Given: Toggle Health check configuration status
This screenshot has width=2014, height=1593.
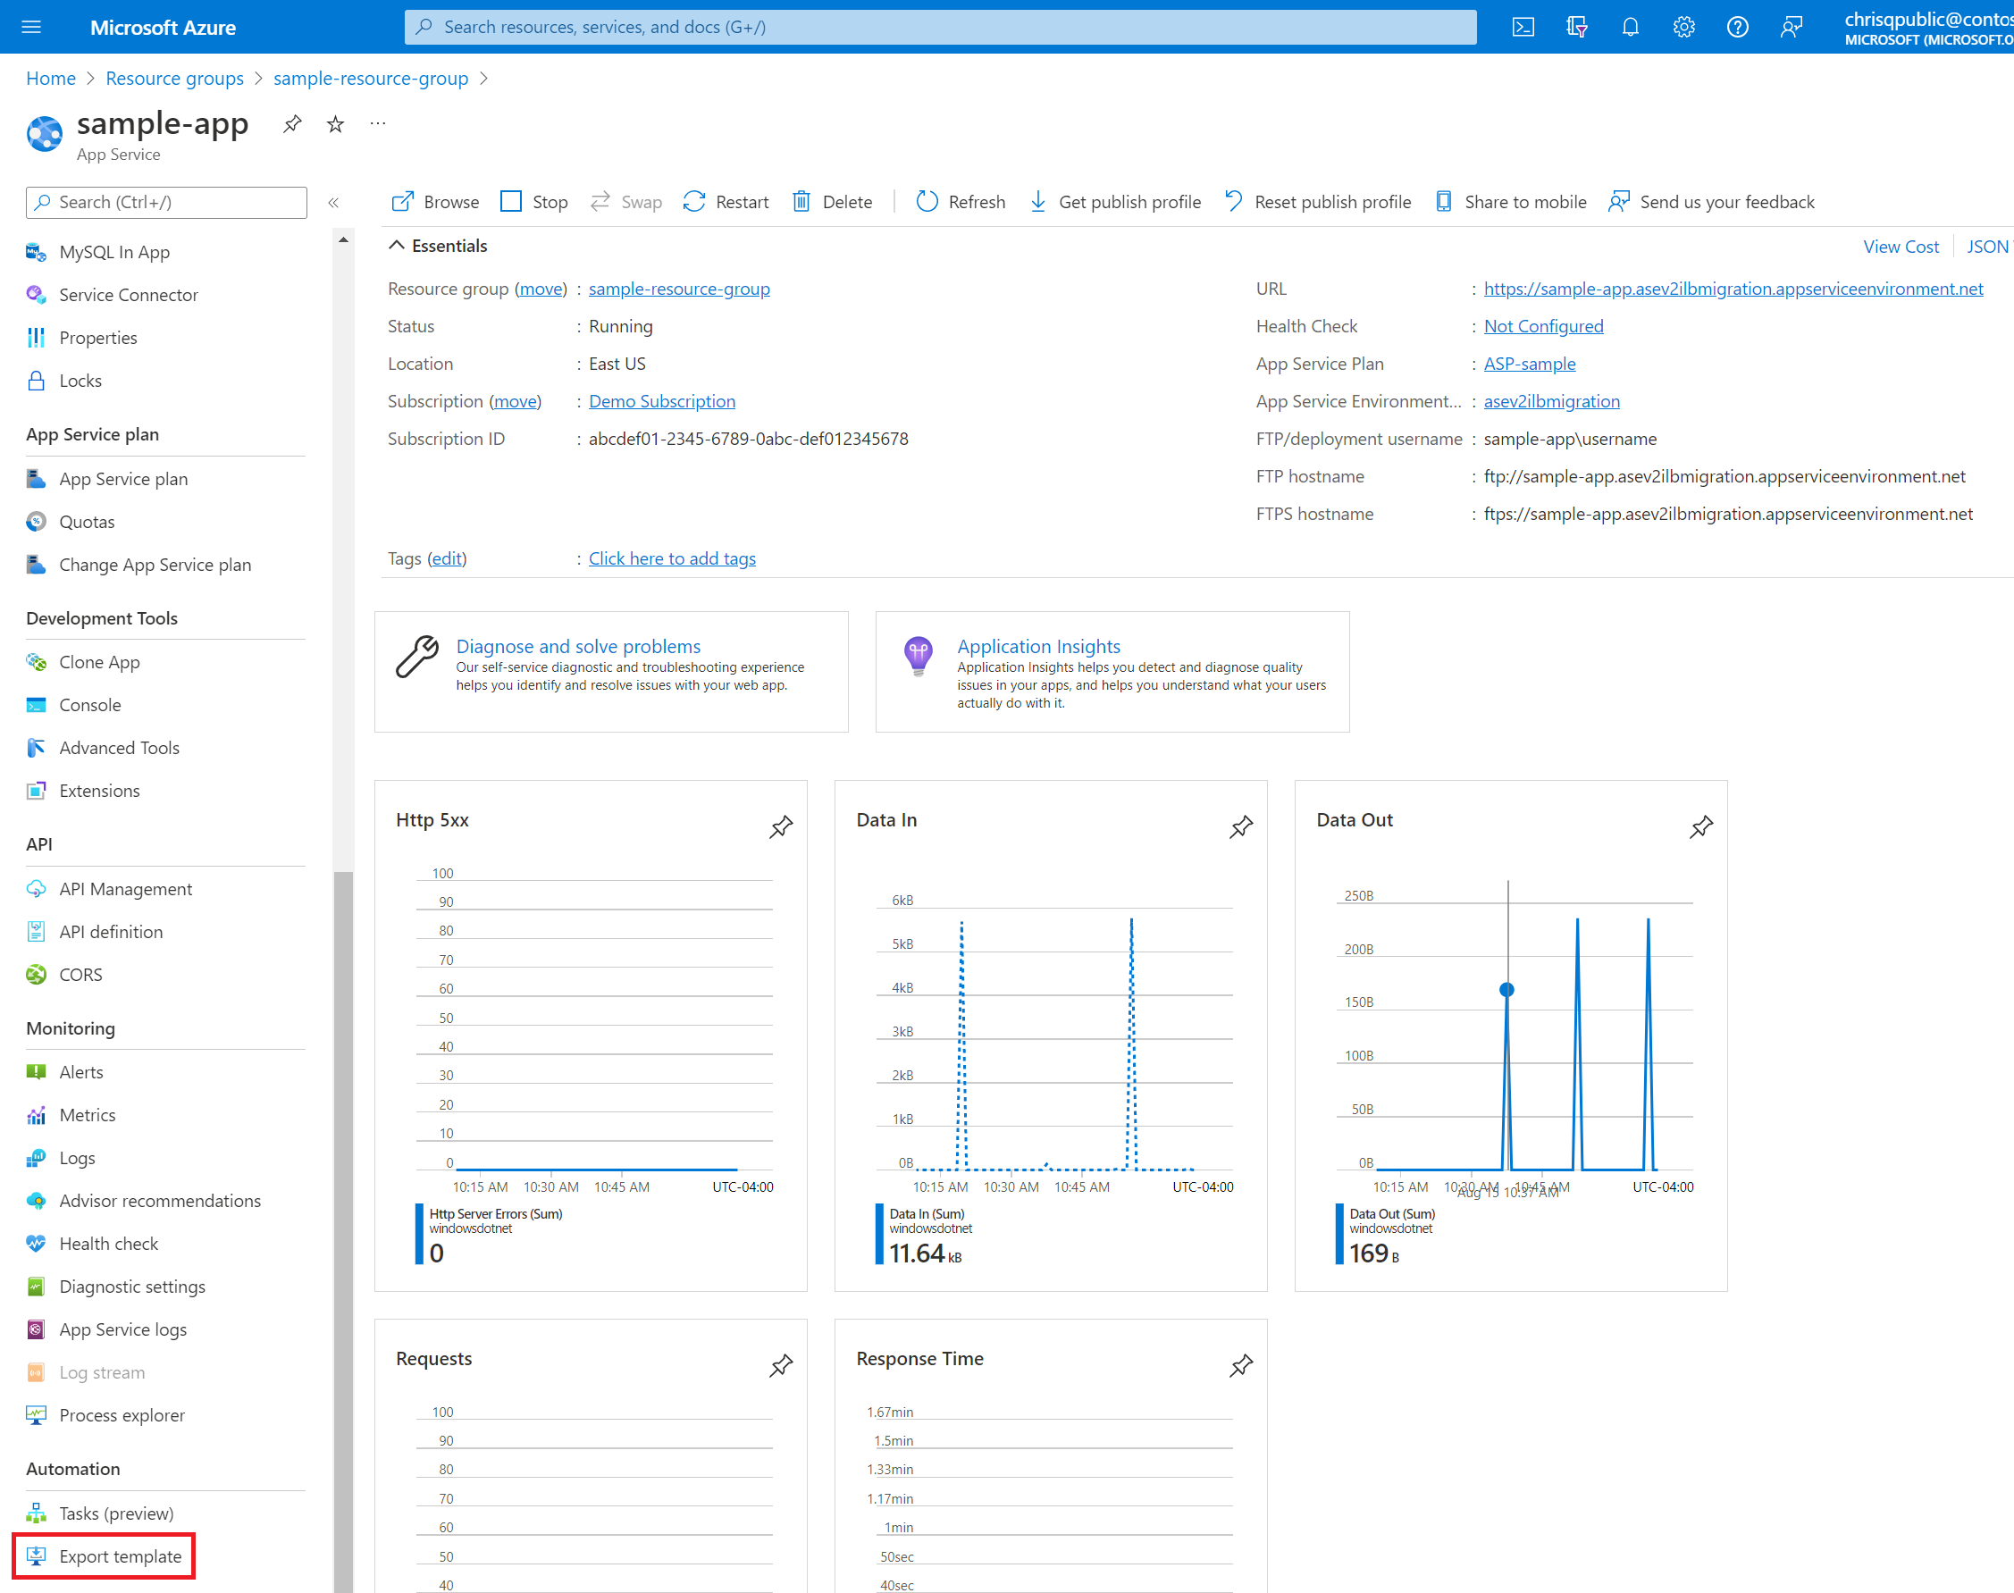Looking at the screenshot, I should [1541, 325].
